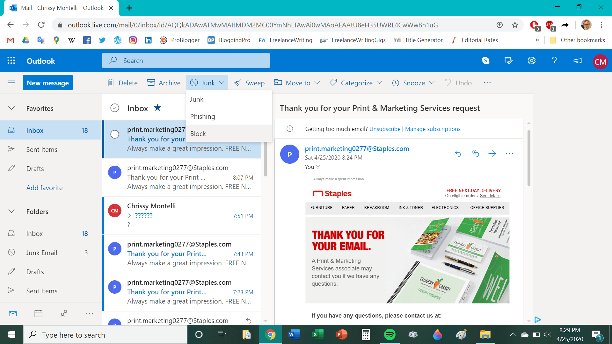Reply to the Staples email
Viewport: 612px width, 344px height.
[x=458, y=154]
